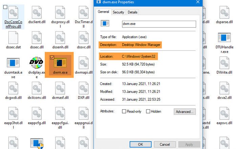This screenshot has height=149, width=237.
Task: Select dsparse.dll file icon
Action: [224, 13]
